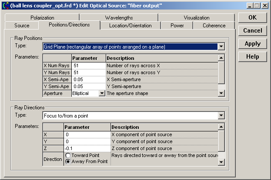Expand the Aperture shape Elliptical dropdown
Image resolution: width=271 pixels, height=180 pixels.
tap(102, 93)
